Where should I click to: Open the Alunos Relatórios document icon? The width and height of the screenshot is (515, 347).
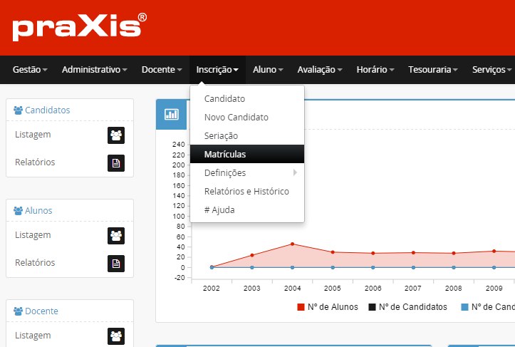(x=116, y=264)
